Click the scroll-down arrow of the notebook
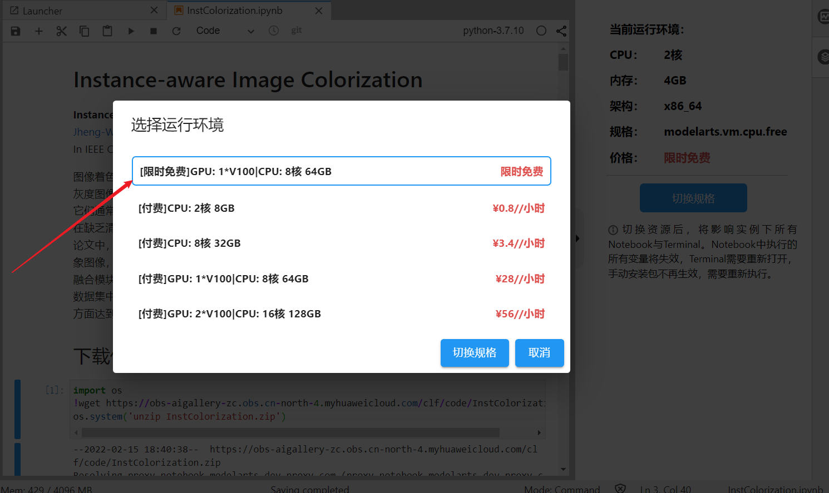 click(x=564, y=470)
